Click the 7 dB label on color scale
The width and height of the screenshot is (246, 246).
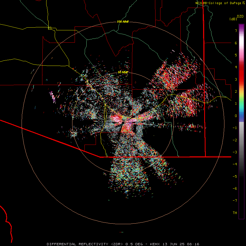tap(236, 31)
